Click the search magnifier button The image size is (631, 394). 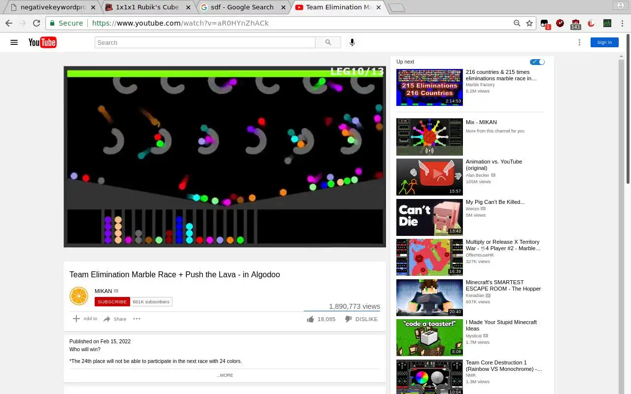tap(328, 42)
